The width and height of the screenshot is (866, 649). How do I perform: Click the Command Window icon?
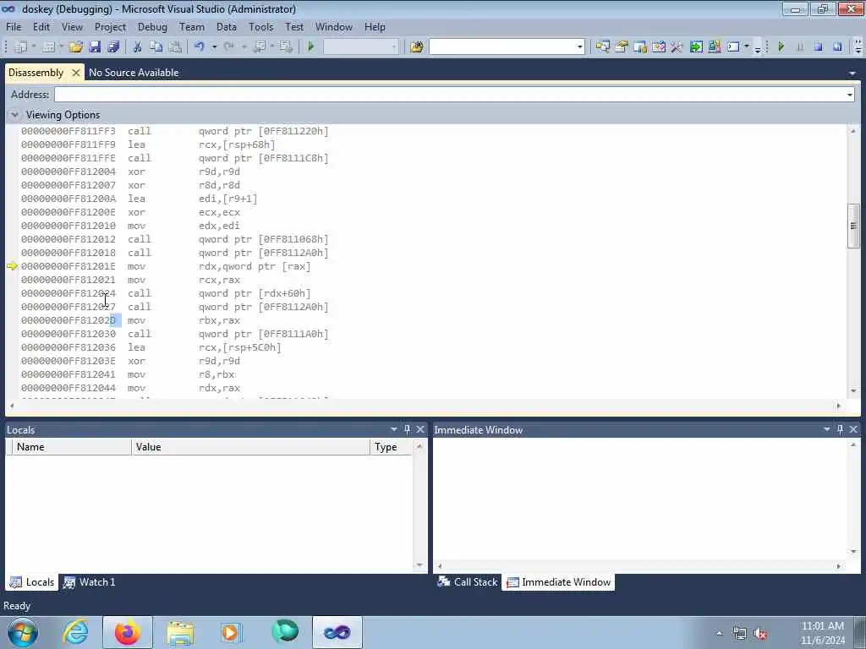point(733,47)
